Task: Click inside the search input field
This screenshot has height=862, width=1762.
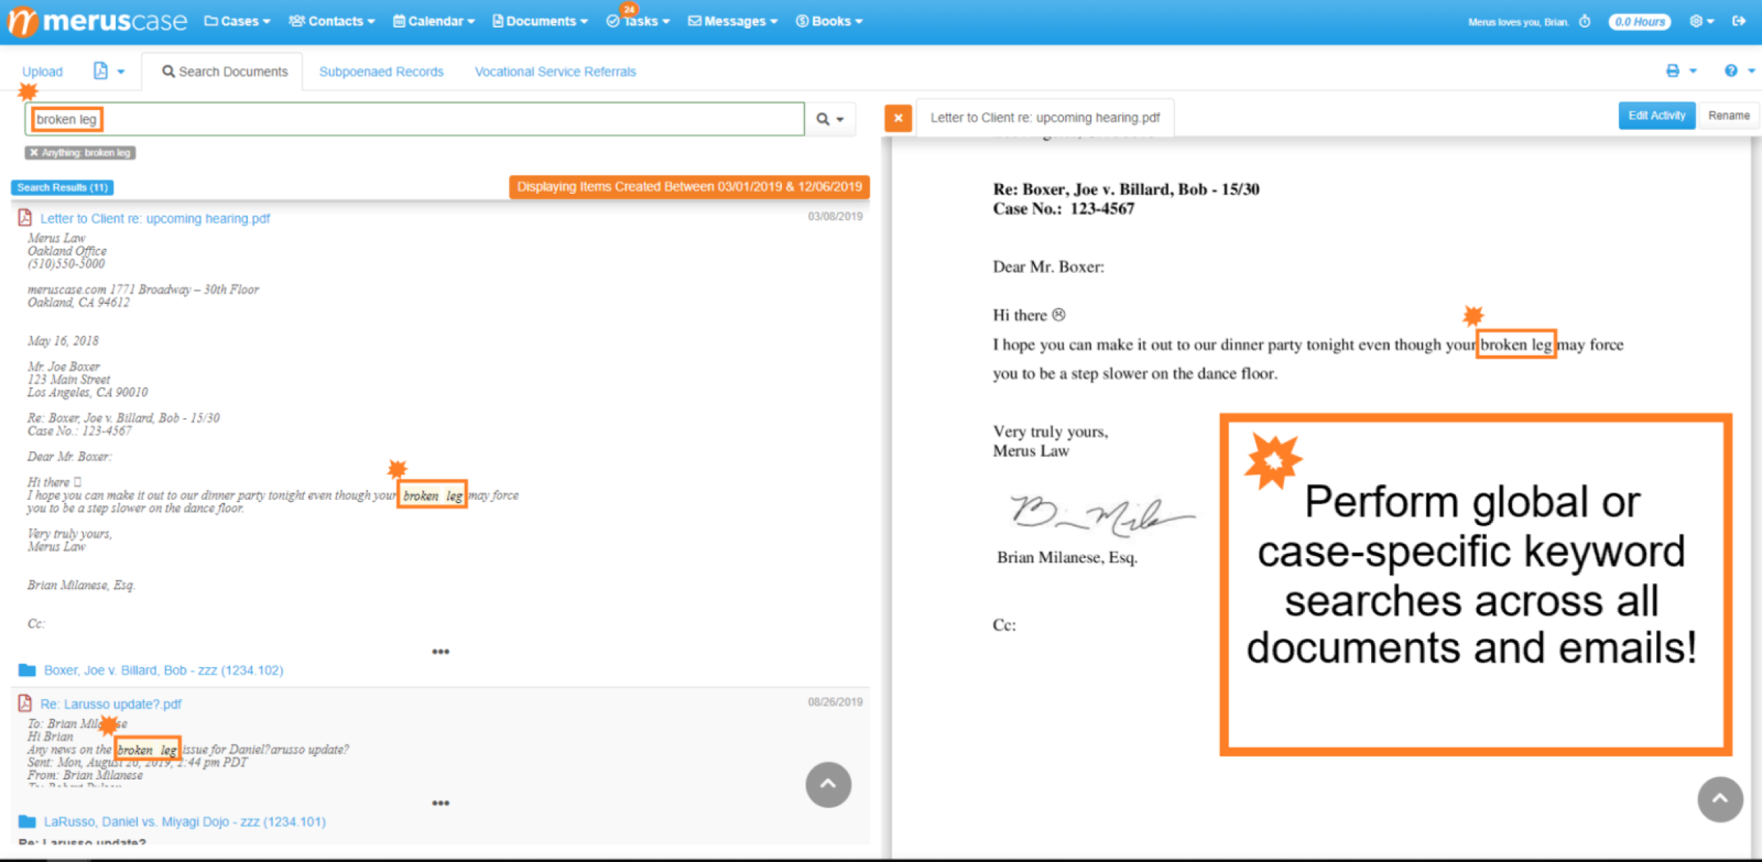Action: [x=359, y=119]
